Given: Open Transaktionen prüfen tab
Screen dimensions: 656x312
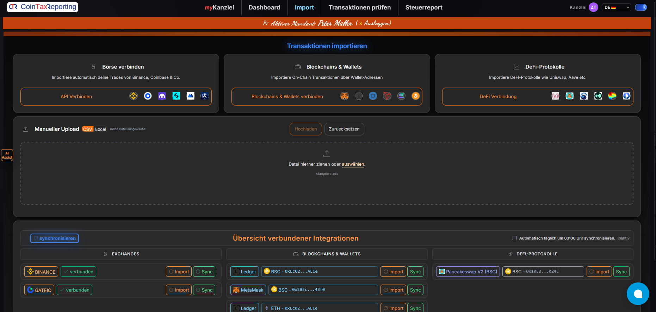Looking at the screenshot, I should (360, 7).
